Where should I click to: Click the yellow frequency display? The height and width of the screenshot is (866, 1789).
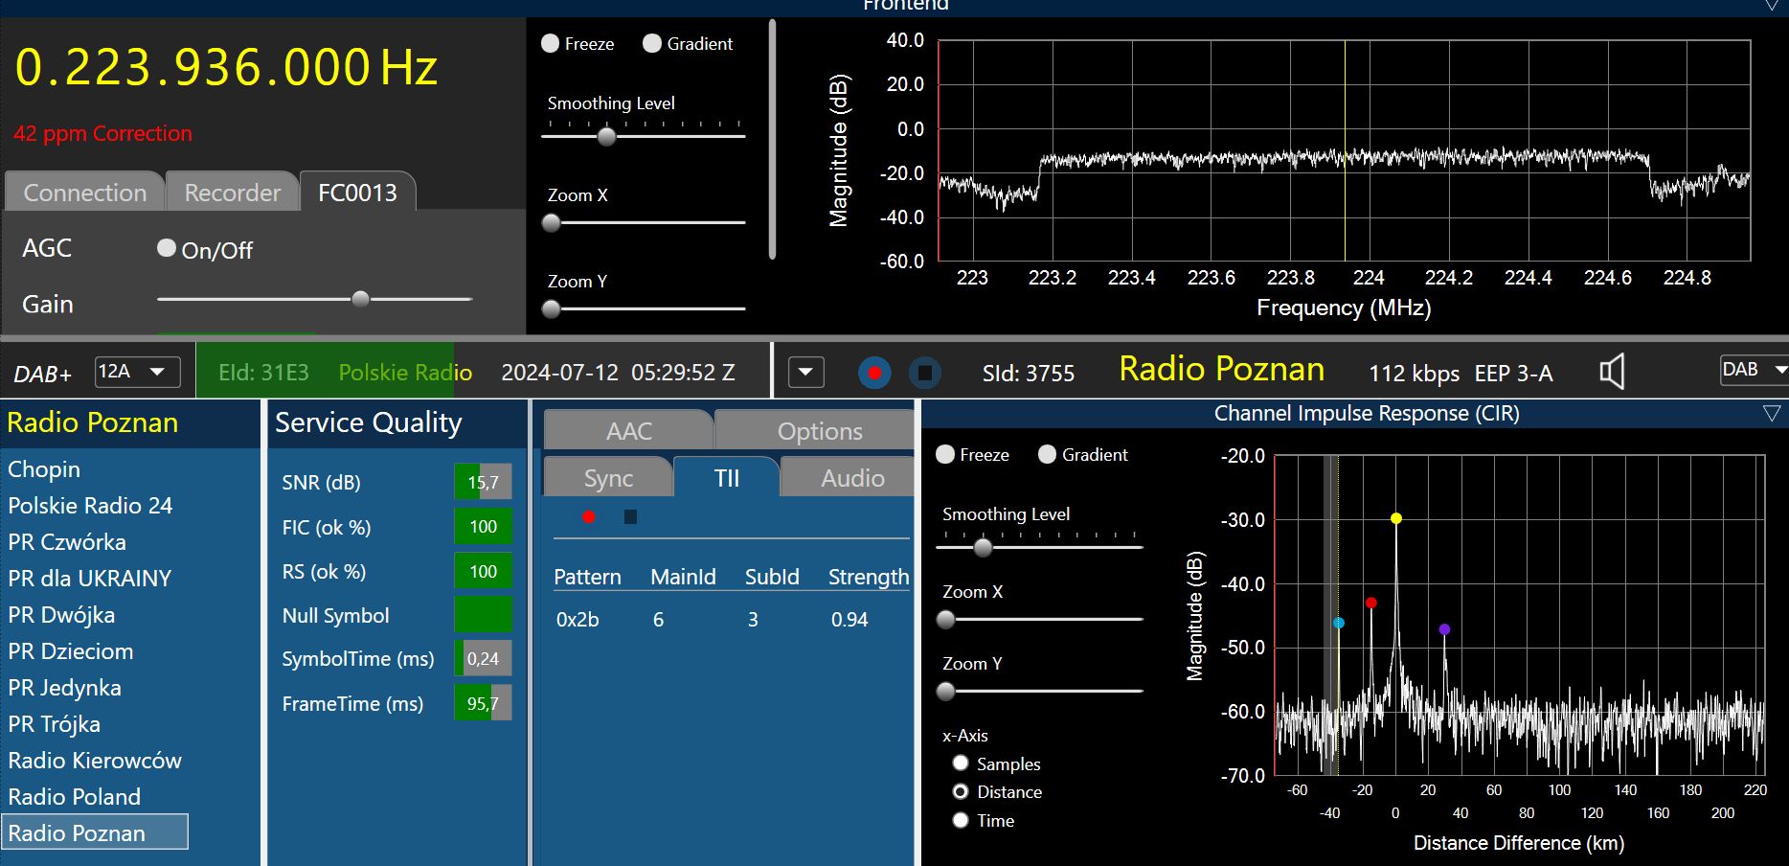pyautogui.click(x=226, y=68)
